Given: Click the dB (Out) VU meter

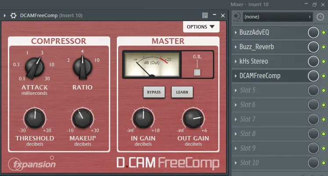Looking at the screenshot, I should point(152,65).
